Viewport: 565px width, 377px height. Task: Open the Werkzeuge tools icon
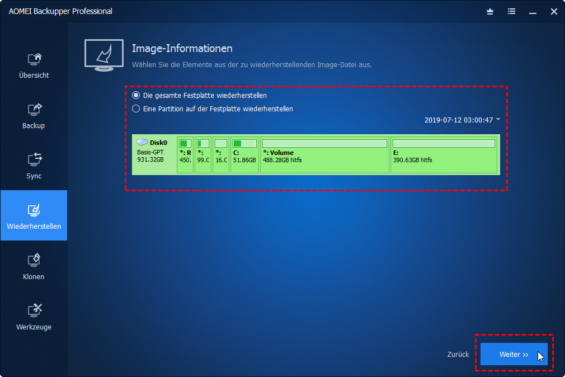point(34,310)
